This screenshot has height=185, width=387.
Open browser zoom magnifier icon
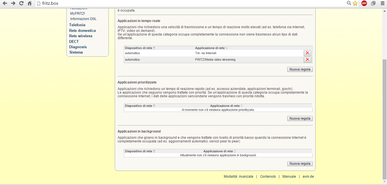(x=349, y=3)
